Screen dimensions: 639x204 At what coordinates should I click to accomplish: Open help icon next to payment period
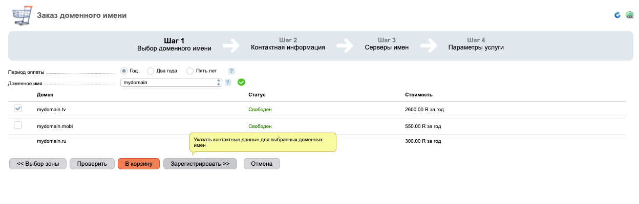click(231, 71)
